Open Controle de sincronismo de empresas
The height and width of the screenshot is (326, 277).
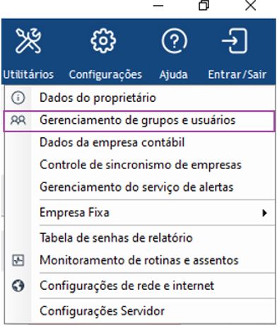point(139,165)
